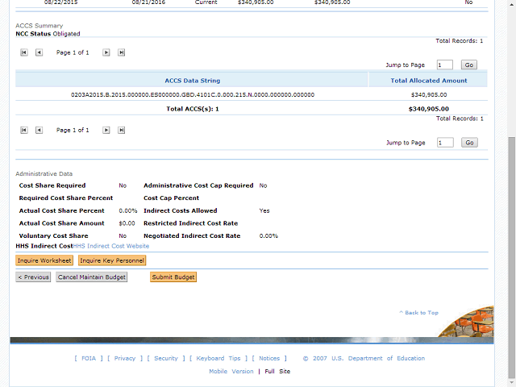Click the Inquire Worksheet button
The height and width of the screenshot is (387, 516).
pos(44,260)
